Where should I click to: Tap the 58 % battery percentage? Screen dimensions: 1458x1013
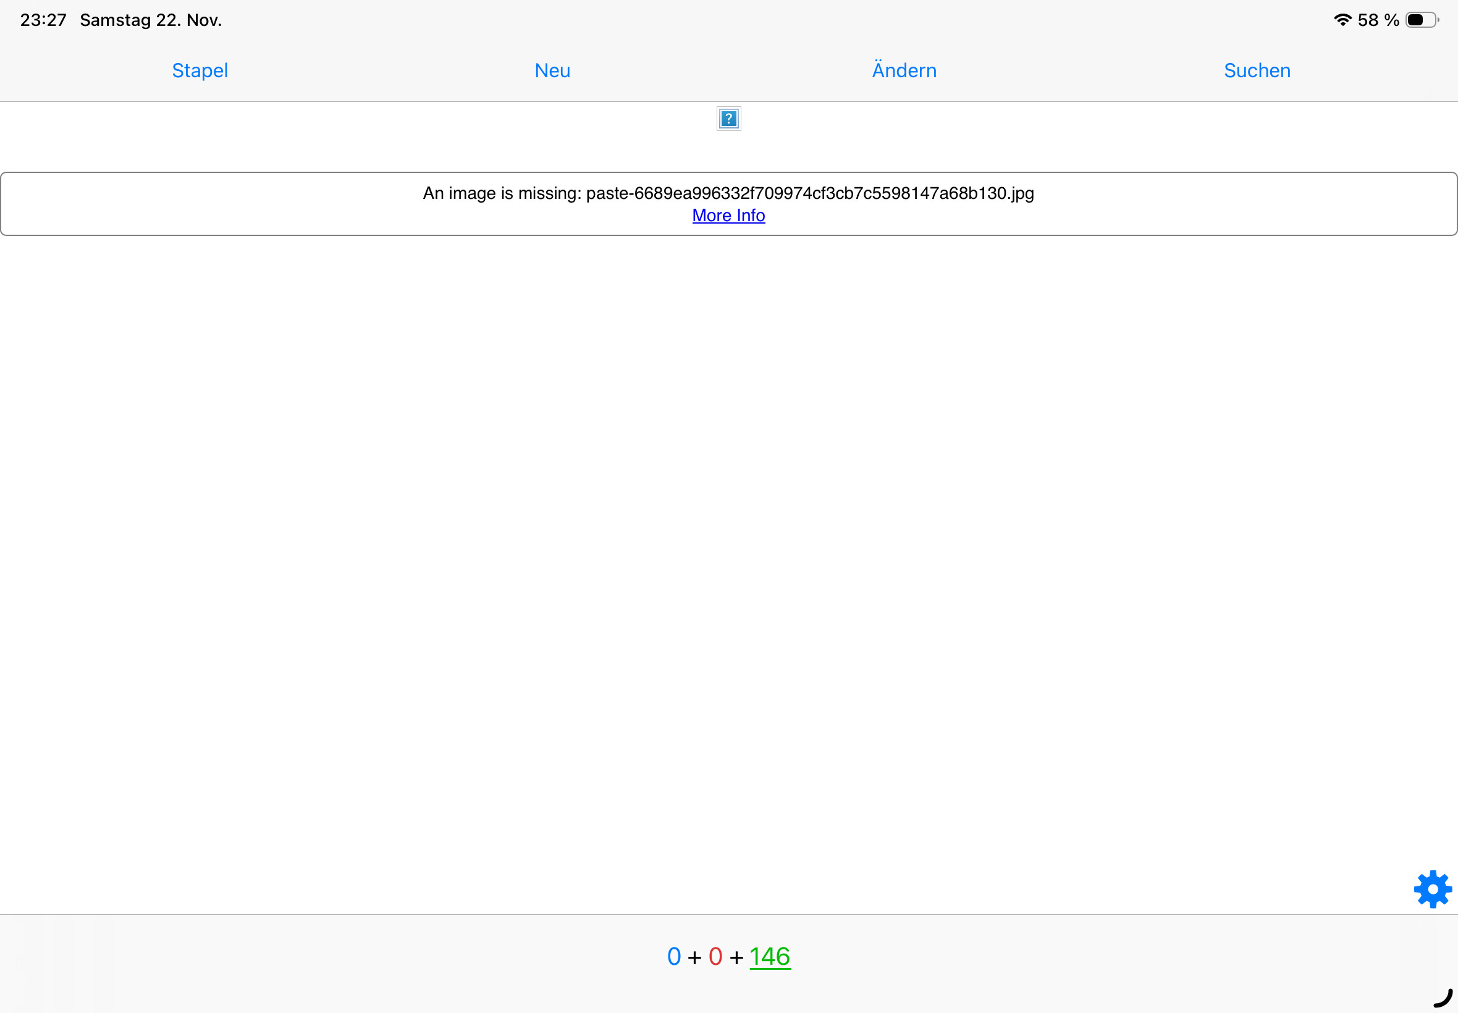[1378, 20]
